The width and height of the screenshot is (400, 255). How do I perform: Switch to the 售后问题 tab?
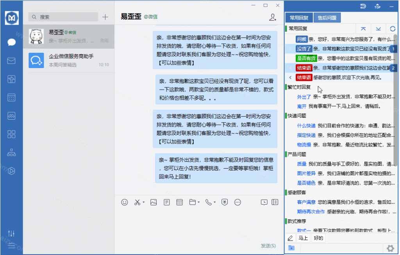tap(327, 18)
